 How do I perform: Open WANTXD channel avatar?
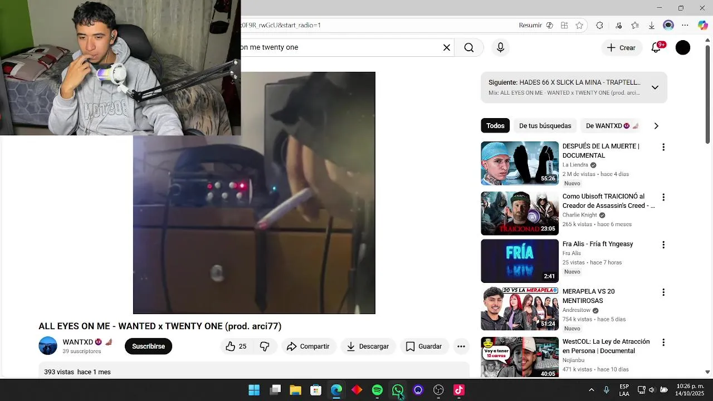pyautogui.click(x=48, y=346)
